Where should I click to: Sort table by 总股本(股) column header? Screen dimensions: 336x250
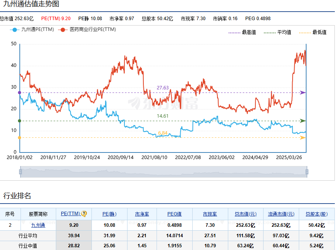click(317, 214)
